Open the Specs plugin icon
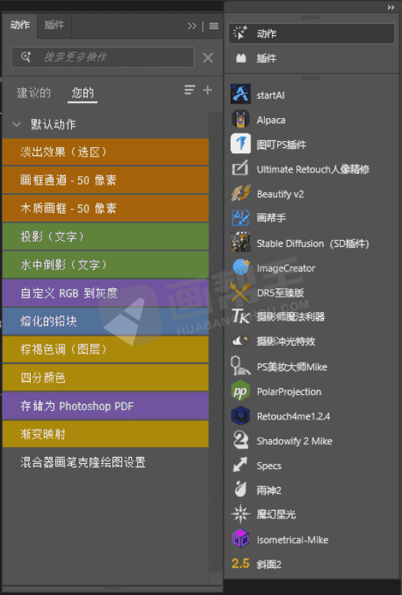Image resolution: width=402 pixels, height=595 pixels. (240, 465)
